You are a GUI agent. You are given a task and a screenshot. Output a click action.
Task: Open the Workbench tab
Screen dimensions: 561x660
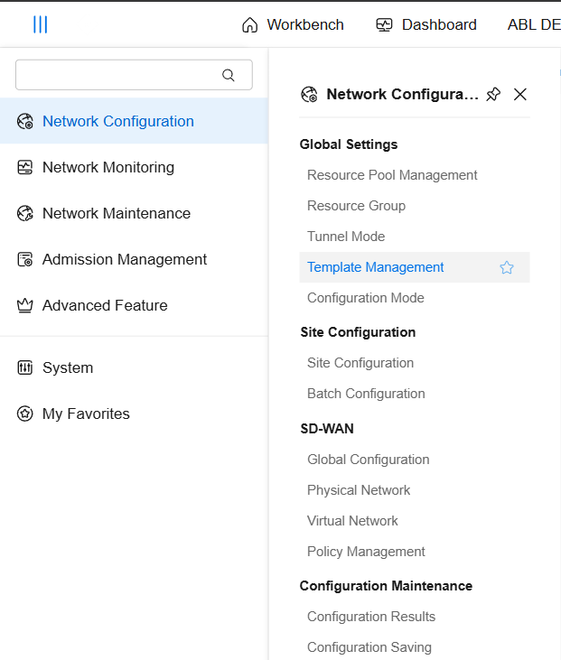(294, 24)
